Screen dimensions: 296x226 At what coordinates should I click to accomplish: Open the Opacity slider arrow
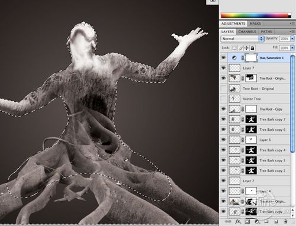(x=292, y=38)
